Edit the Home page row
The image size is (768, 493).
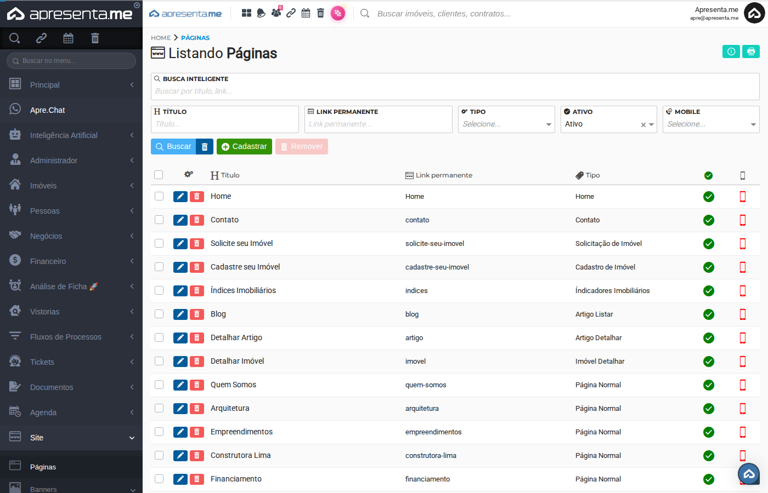point(180,197)
